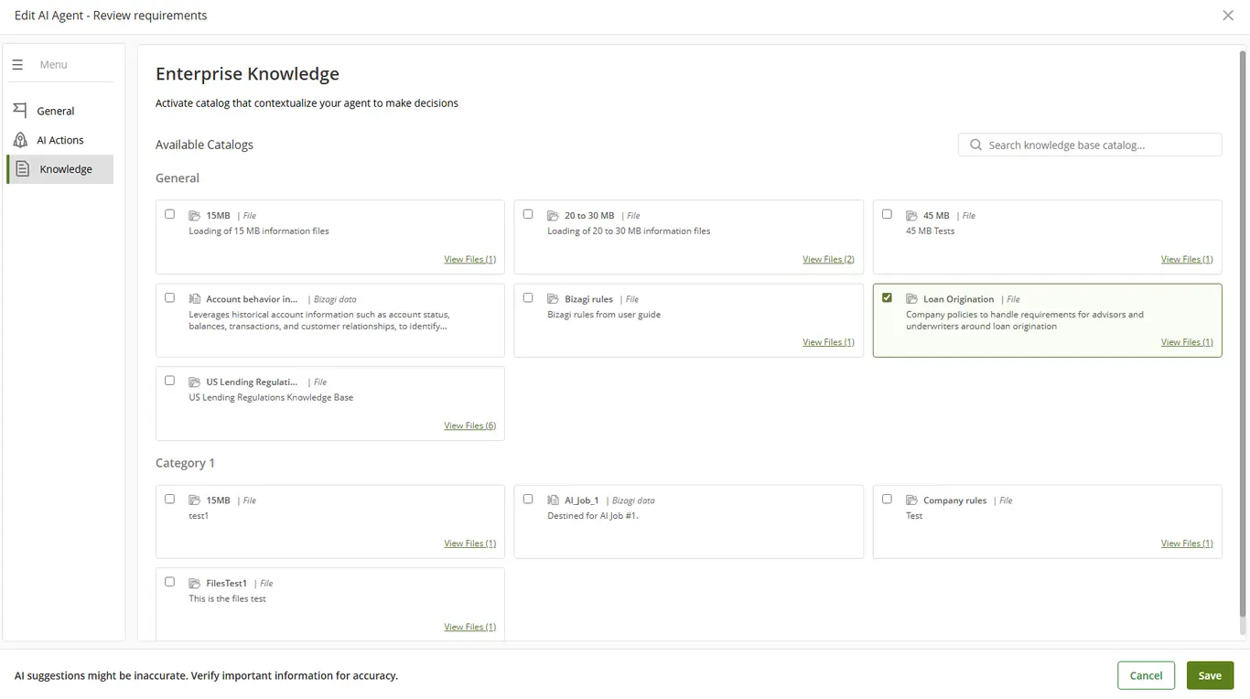Viewport: 1250px width, 699px height.
Task: Click folder icon of 15MB catalog described test1
Action: tap(194, 500)
